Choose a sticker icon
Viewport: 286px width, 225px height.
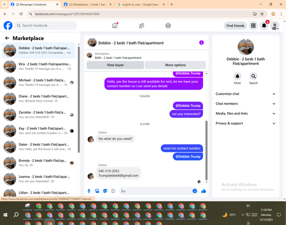coord(105,191)
